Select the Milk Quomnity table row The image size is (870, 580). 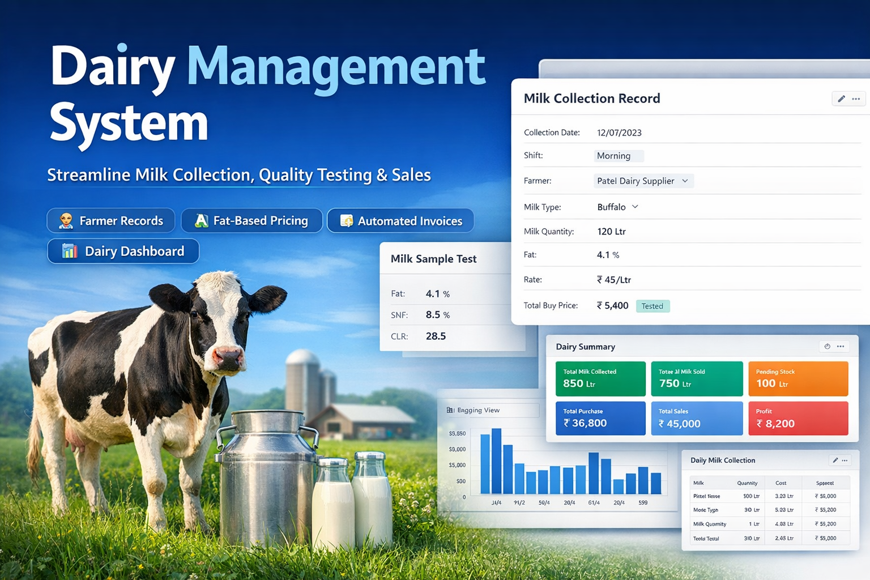tap(770, 524)
